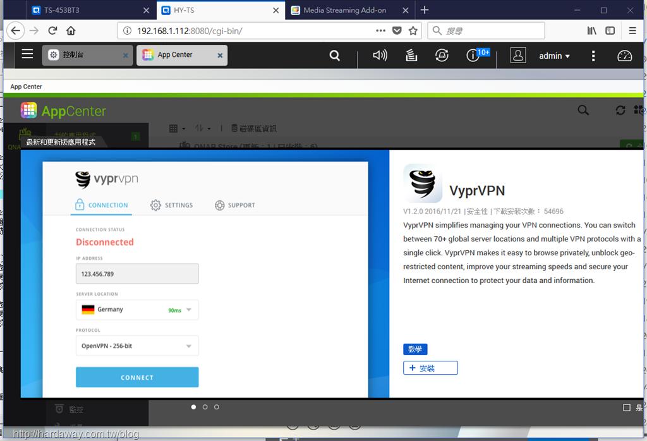View event notifications with 10+ badge
647x441 pixels.
click(x=478, y=55)
